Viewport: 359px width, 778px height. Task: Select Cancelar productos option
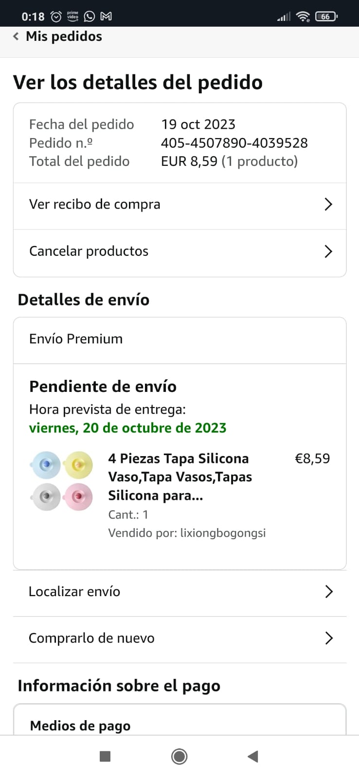(89, 251)
